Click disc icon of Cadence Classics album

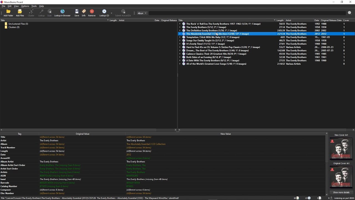(184, 54)
